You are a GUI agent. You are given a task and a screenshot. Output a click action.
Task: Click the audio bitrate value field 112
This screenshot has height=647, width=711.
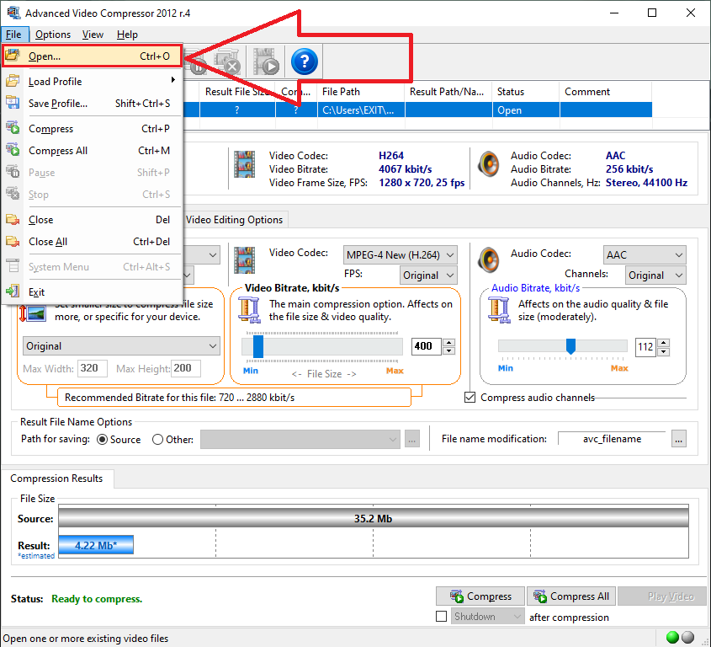coord(645,347)
